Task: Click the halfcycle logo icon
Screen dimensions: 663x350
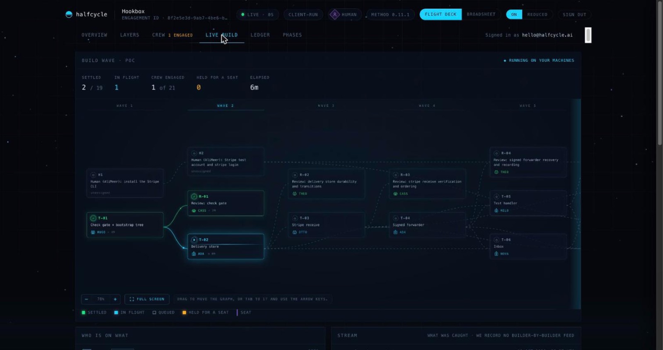Action: pos(69,14)
